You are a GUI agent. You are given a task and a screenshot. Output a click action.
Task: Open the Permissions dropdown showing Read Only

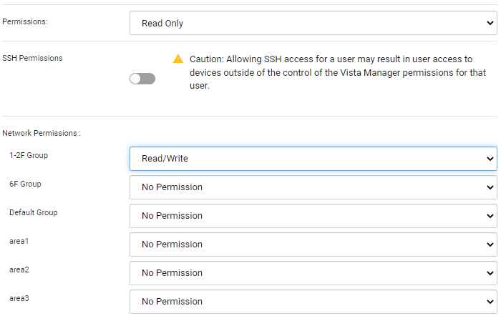[313, 23]
